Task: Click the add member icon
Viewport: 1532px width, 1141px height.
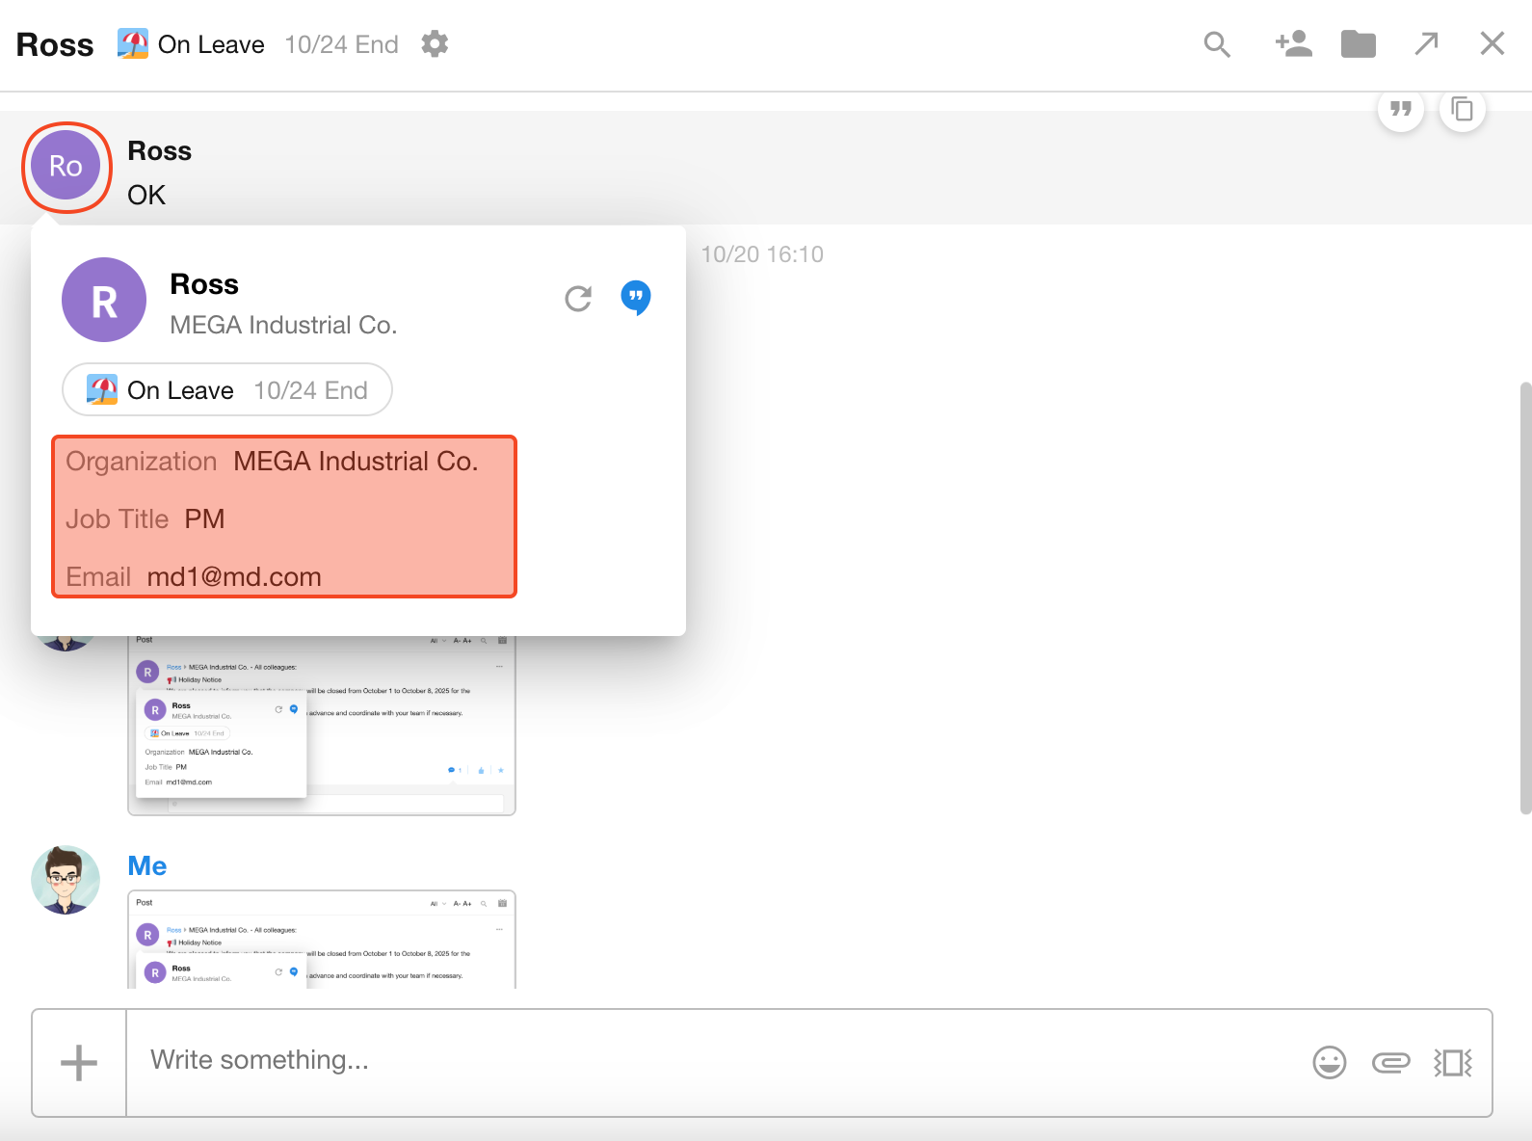Action: coord(1293,44)
